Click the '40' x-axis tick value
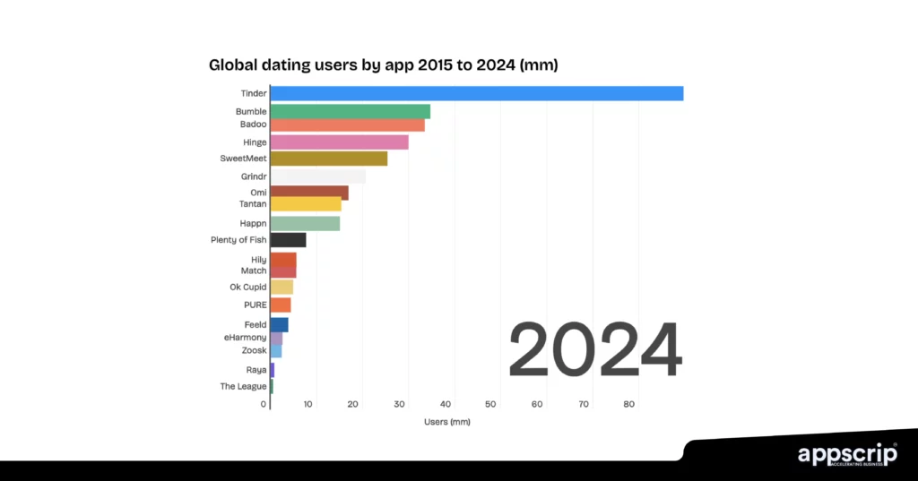 pos(446,404)
